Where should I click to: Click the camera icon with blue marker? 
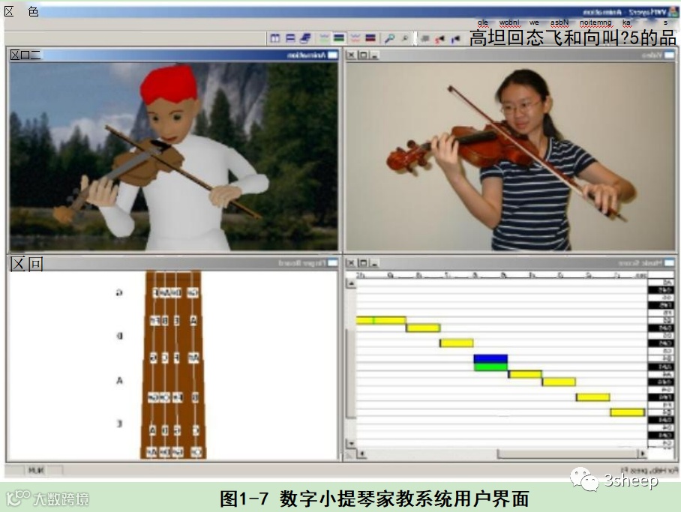pyautogui.click(x=455, y=40)
